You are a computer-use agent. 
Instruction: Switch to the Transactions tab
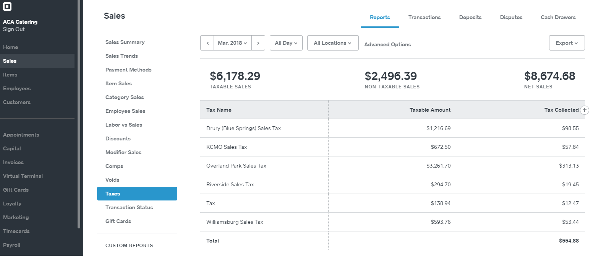[x=424, y=17]
